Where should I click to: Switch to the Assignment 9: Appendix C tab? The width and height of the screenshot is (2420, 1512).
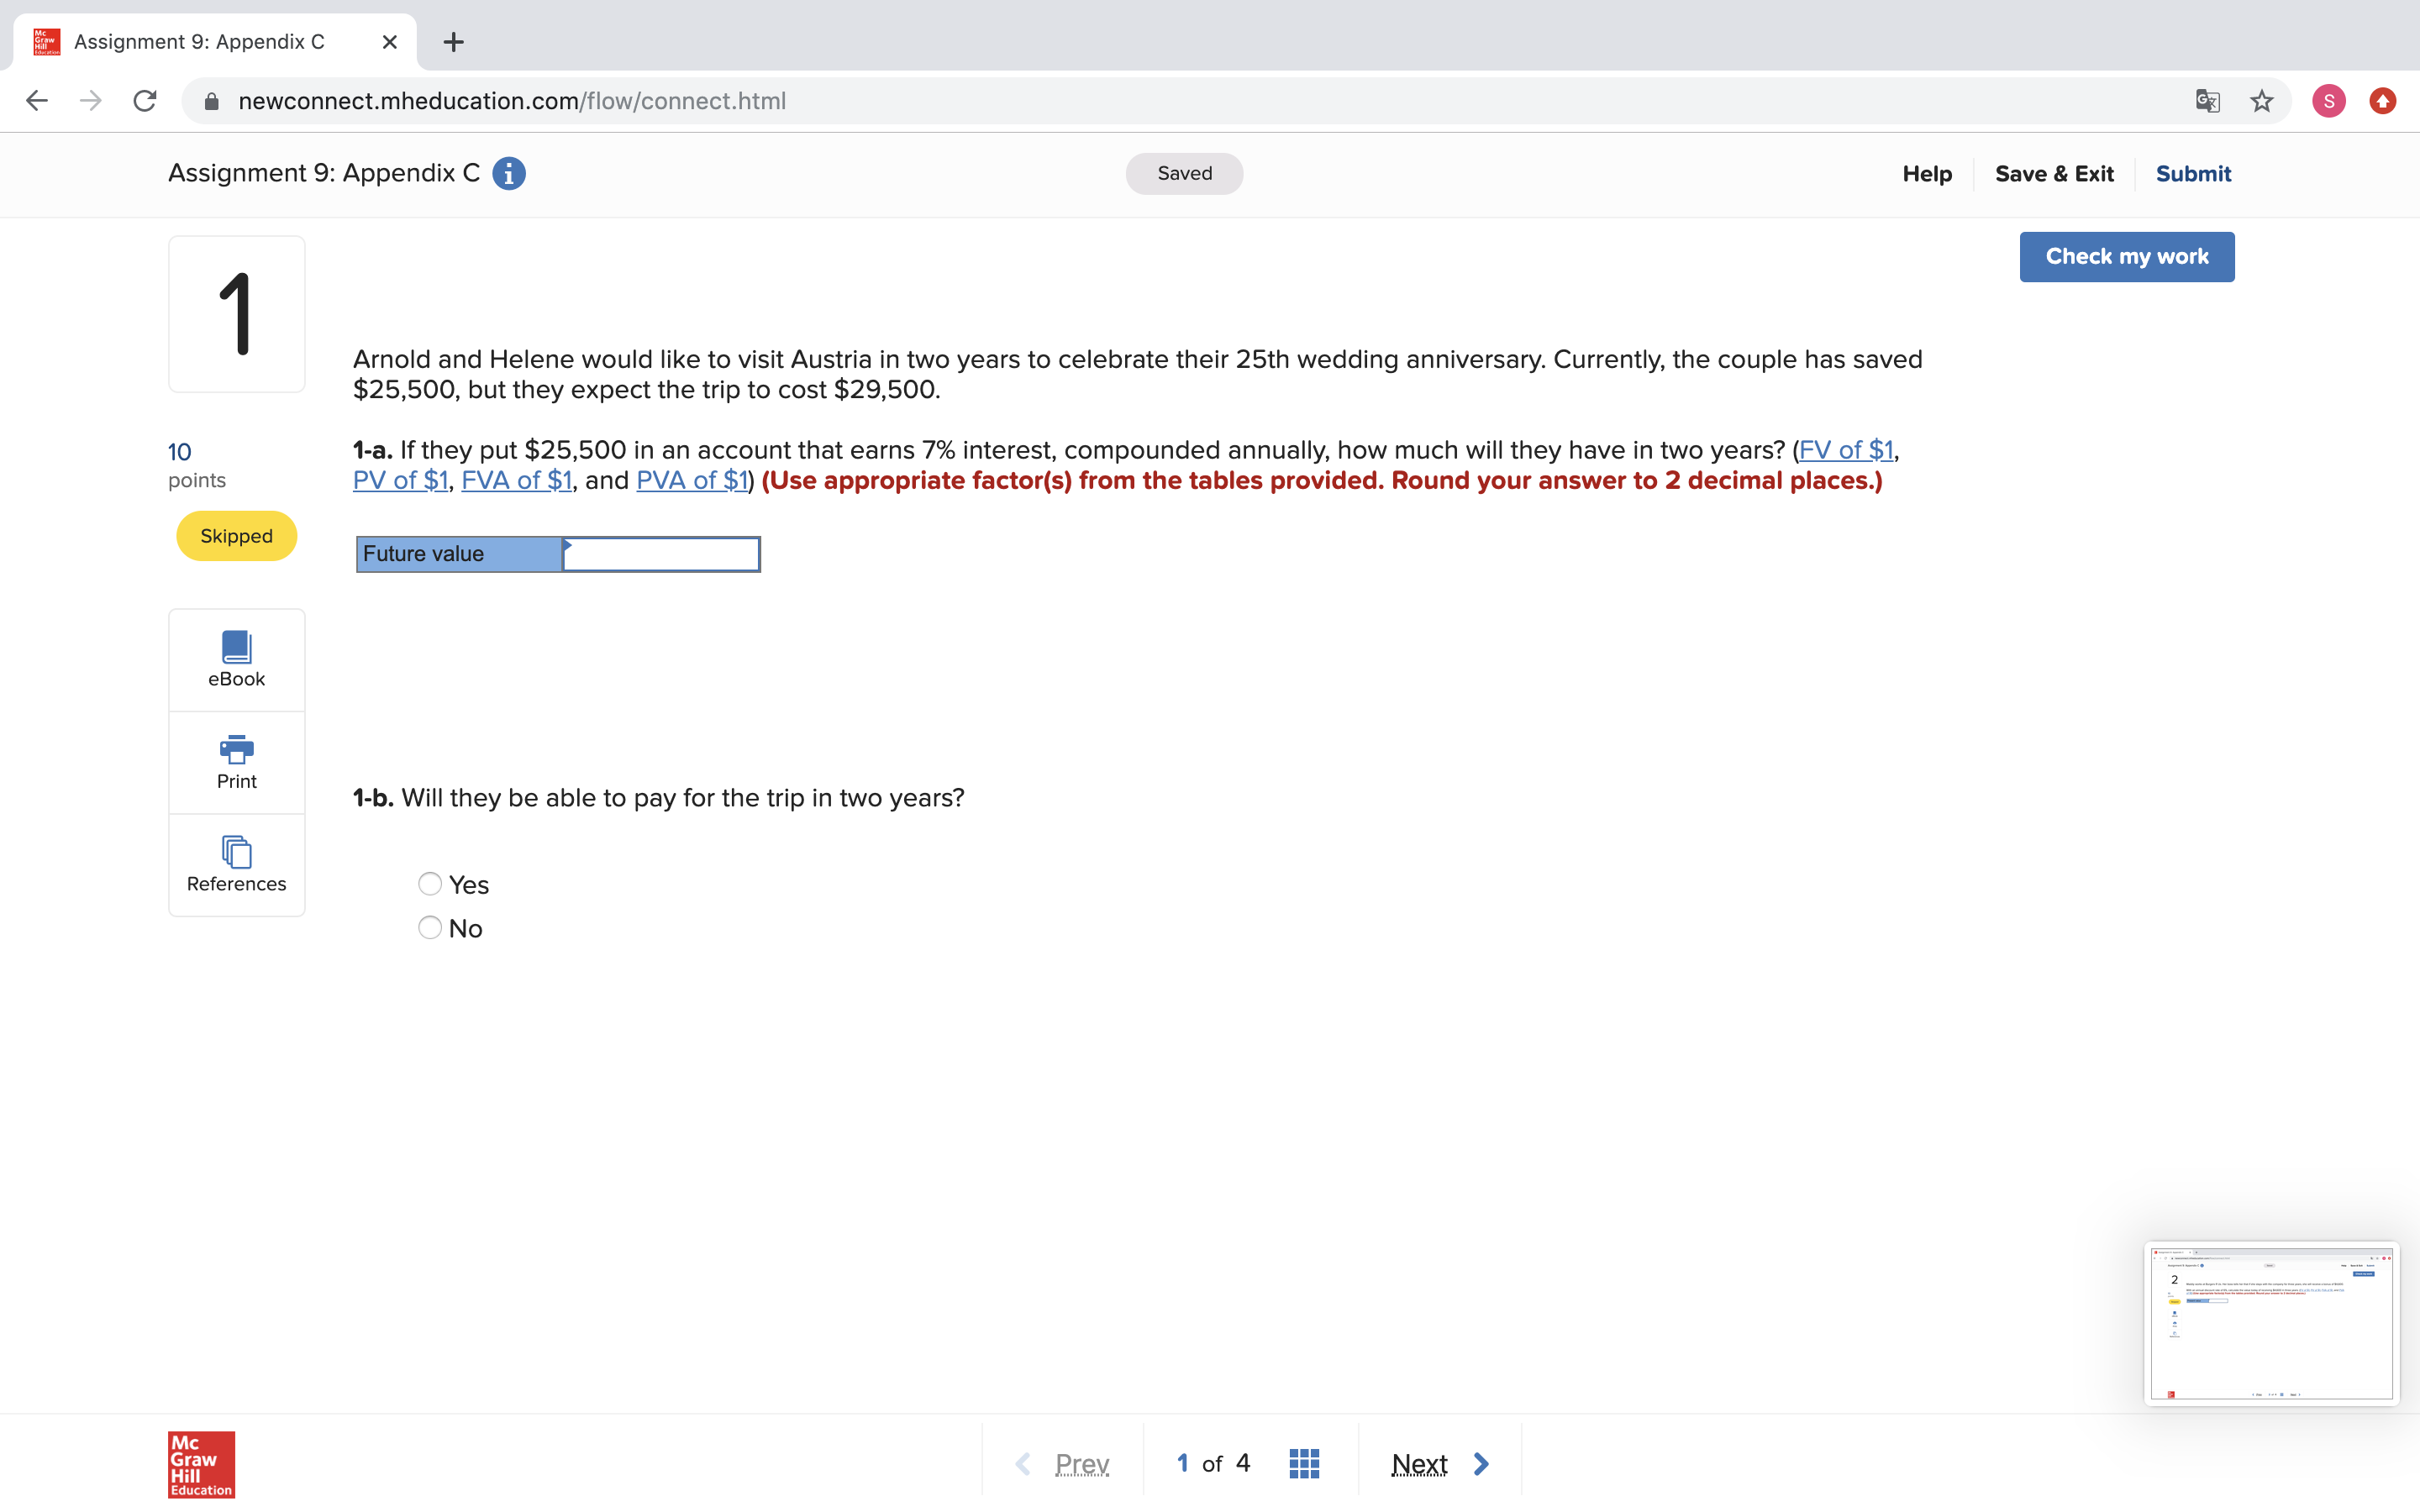click(200, 41)
